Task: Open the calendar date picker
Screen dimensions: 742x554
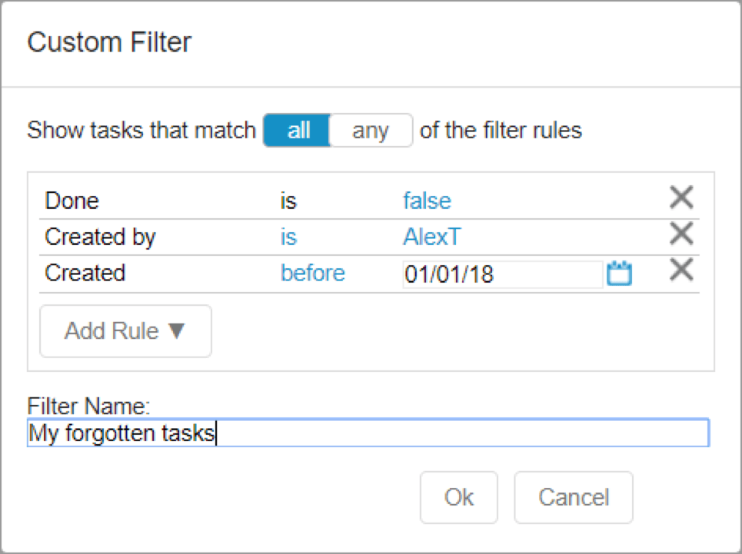Action: pos(619,274)
